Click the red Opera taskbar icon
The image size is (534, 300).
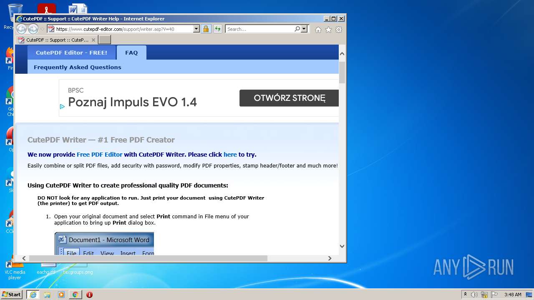89,295
